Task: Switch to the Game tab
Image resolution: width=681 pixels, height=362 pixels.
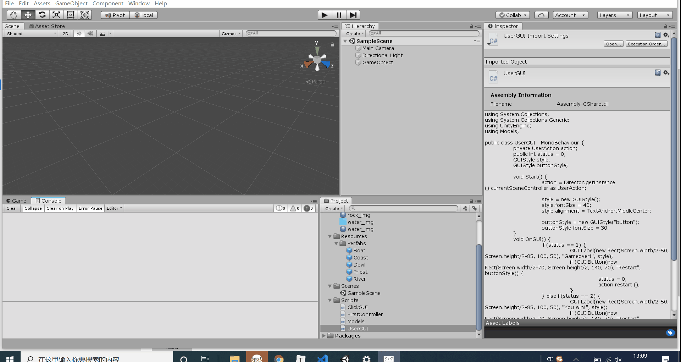Action: pyautogui.click(x=16, y=201)
